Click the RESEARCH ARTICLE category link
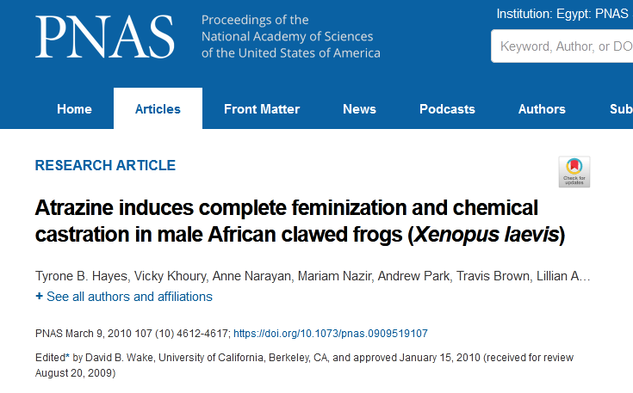 105,166
